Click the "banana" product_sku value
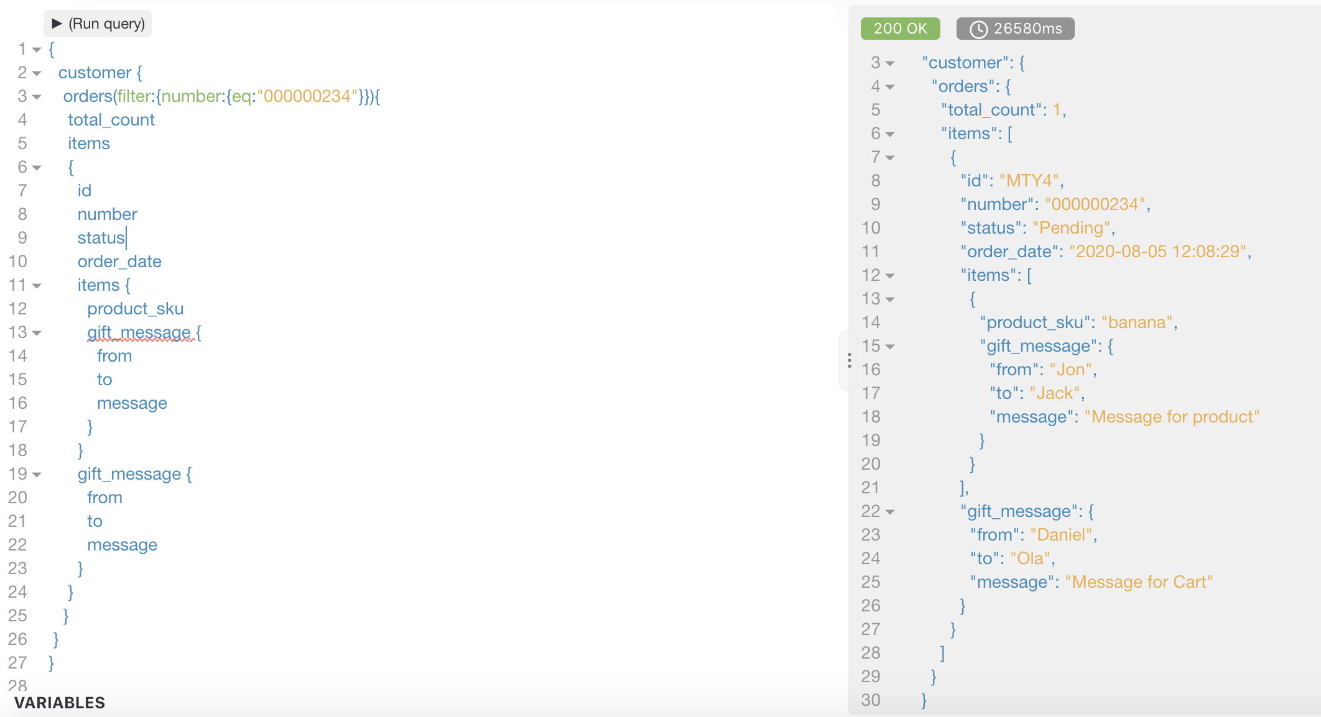The height and width of the screenshot is (717, 1321). (1137, 322)
